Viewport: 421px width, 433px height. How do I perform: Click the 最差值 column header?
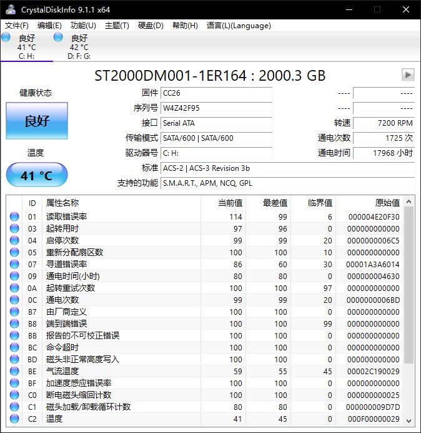[268, 203]
